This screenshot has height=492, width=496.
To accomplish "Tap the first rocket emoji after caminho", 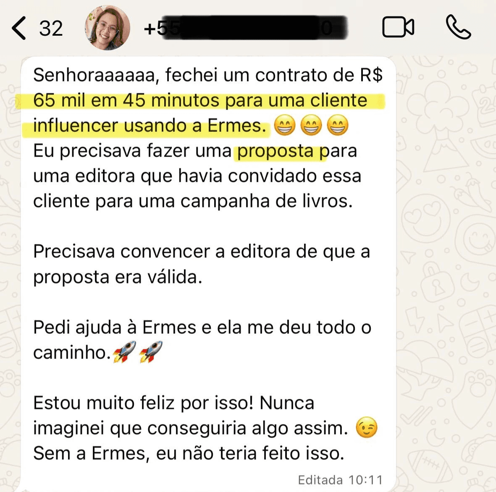I will 124,352.
